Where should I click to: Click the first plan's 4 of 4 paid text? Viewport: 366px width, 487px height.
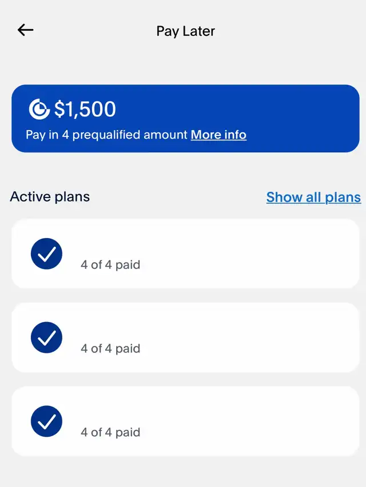(x=110, y=265)
